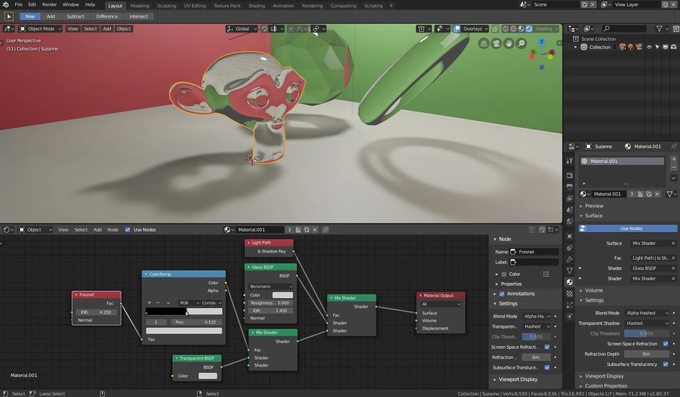The width and height of the screenshot is (680, 397).
Task: Toggle Use Nodes checkbox in node editor
Action: (x=128, y=230)
